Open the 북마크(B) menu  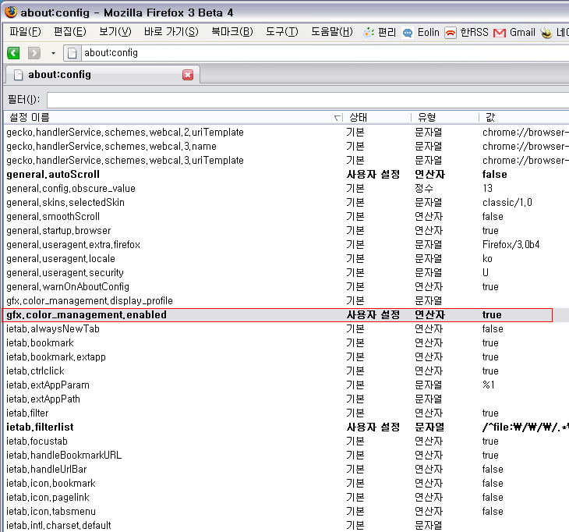[231, 32]
